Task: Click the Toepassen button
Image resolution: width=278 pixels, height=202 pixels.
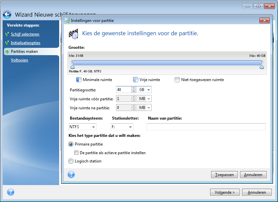Action: coord(224,175)
